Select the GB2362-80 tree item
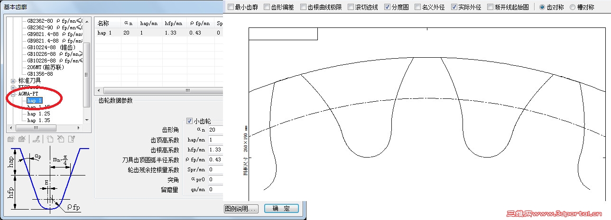Image resolution: width=611 pixels, height=220 pixels. (x=55, y=21)
